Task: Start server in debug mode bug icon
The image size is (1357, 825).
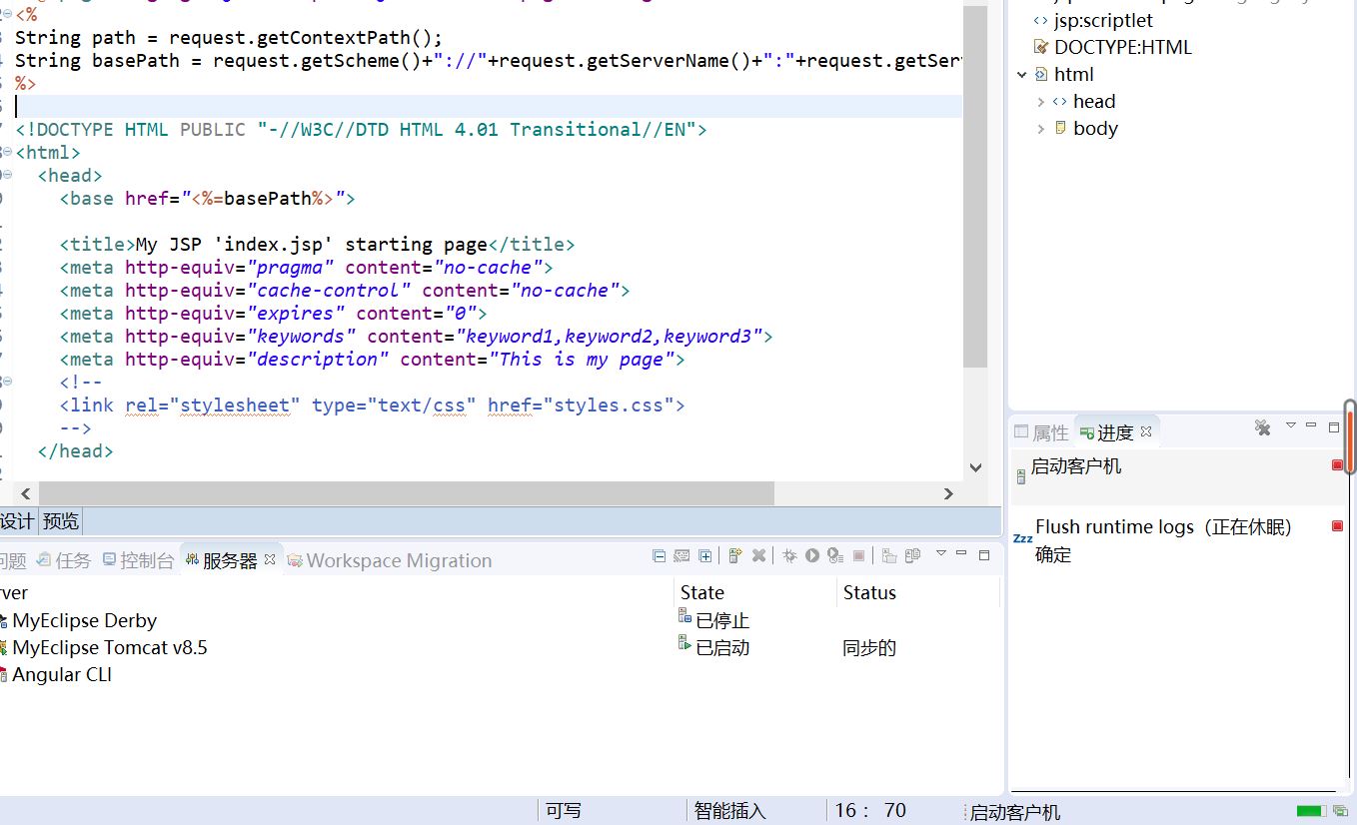Action: pos(789,555)
